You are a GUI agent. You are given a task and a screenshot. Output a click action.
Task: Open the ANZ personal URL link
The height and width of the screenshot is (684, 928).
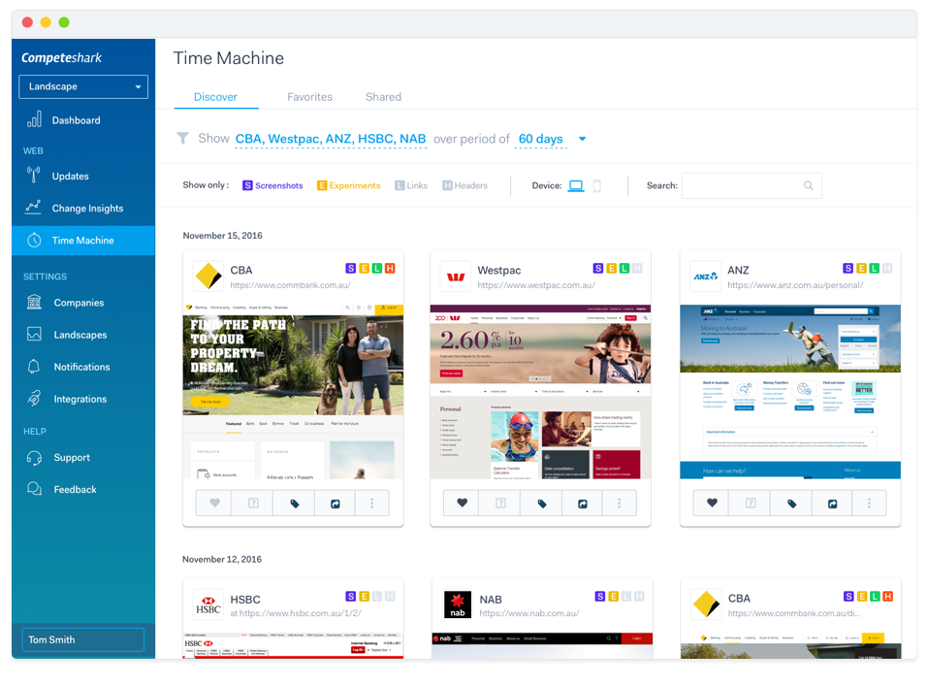[795, 285]
